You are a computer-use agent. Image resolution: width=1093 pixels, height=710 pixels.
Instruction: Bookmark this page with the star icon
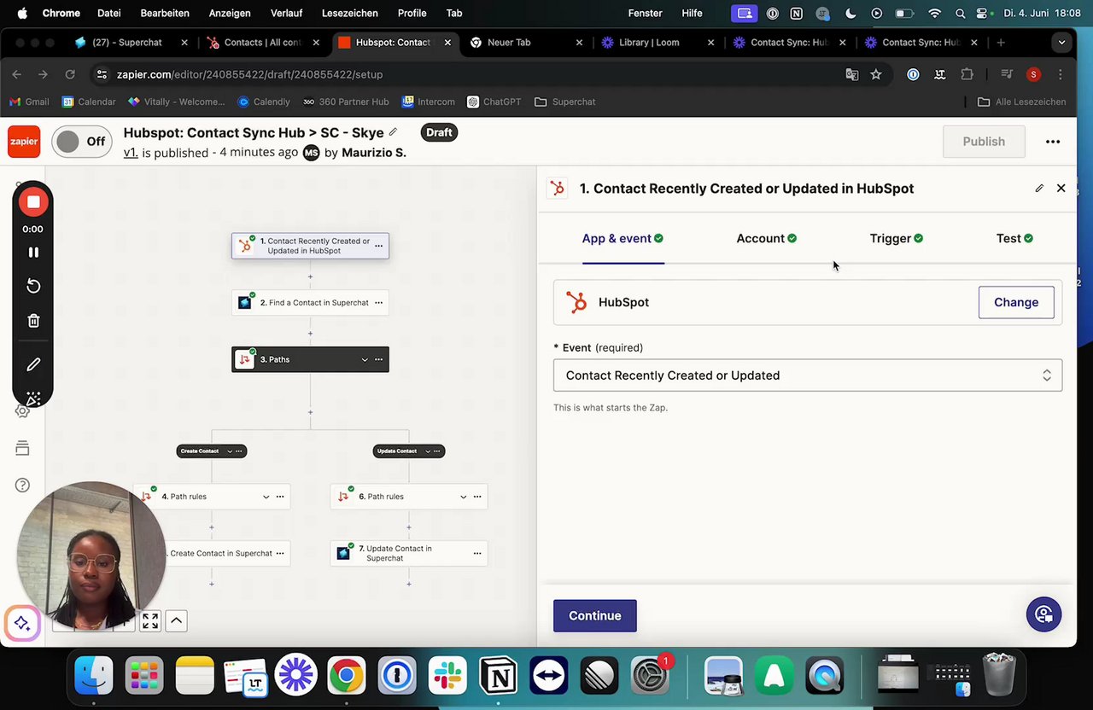(x=876, y=74)
